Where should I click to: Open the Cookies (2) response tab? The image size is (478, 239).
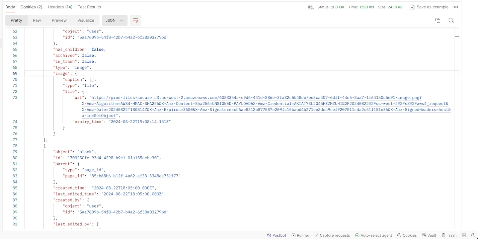point(31,7)
